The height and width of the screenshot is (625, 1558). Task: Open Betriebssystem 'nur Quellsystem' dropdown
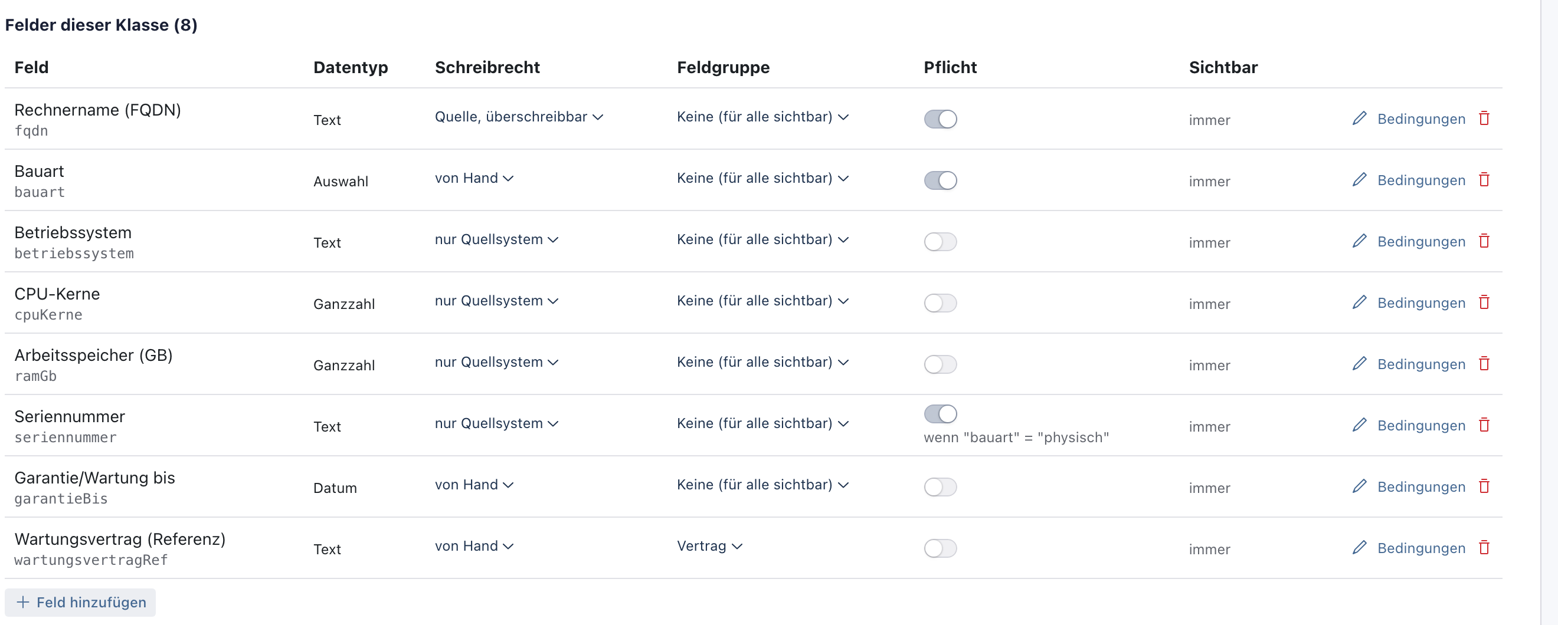pyautogui.click(x=496, y=239)
